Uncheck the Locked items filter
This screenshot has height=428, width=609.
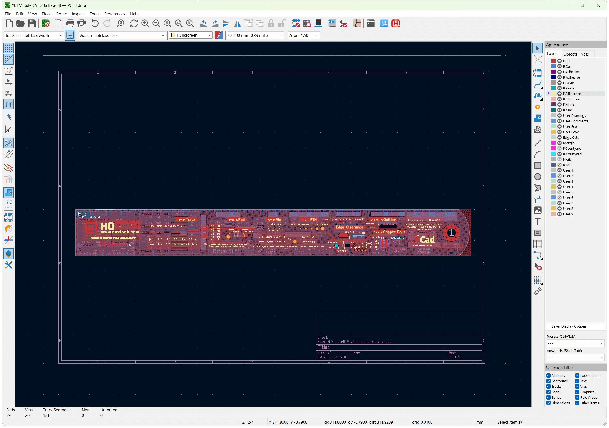(x=577, y=375)
